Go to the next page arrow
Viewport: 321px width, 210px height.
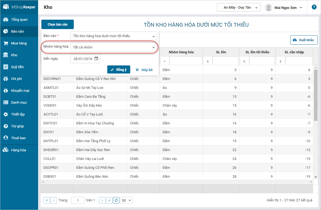tap(102, 200)
